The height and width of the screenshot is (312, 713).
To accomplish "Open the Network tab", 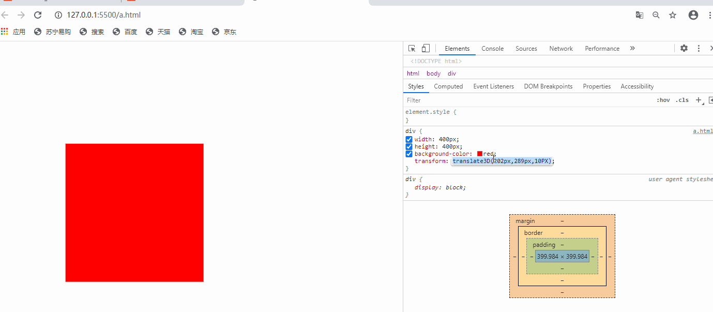I will pos(561,49).
